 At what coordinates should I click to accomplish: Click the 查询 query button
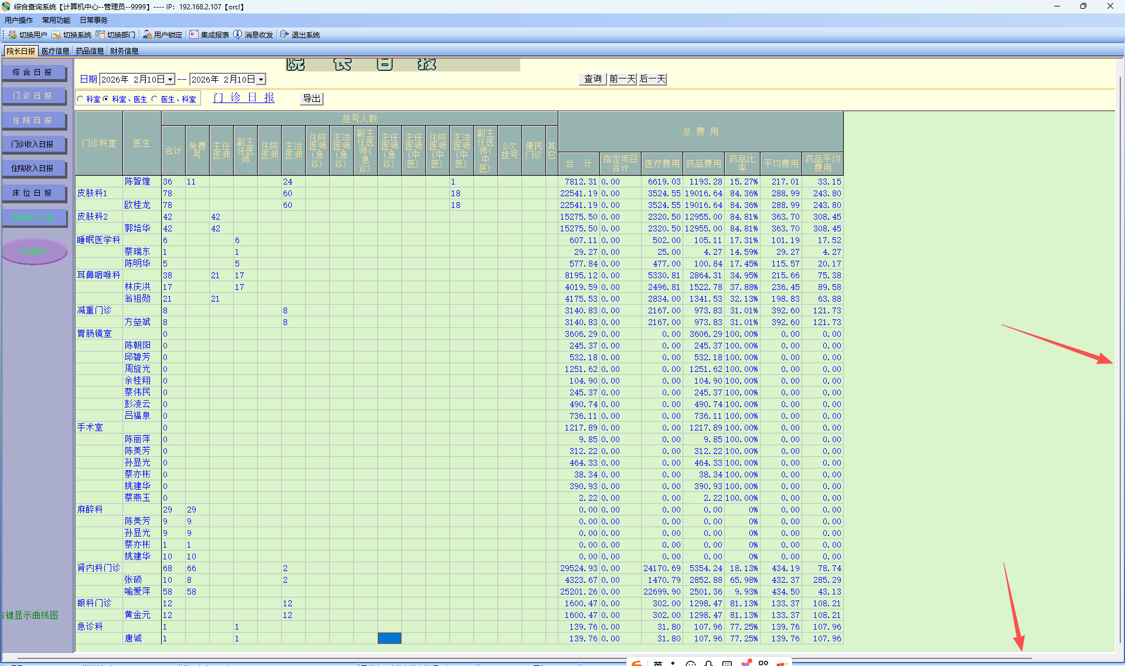tap(592, 79)
